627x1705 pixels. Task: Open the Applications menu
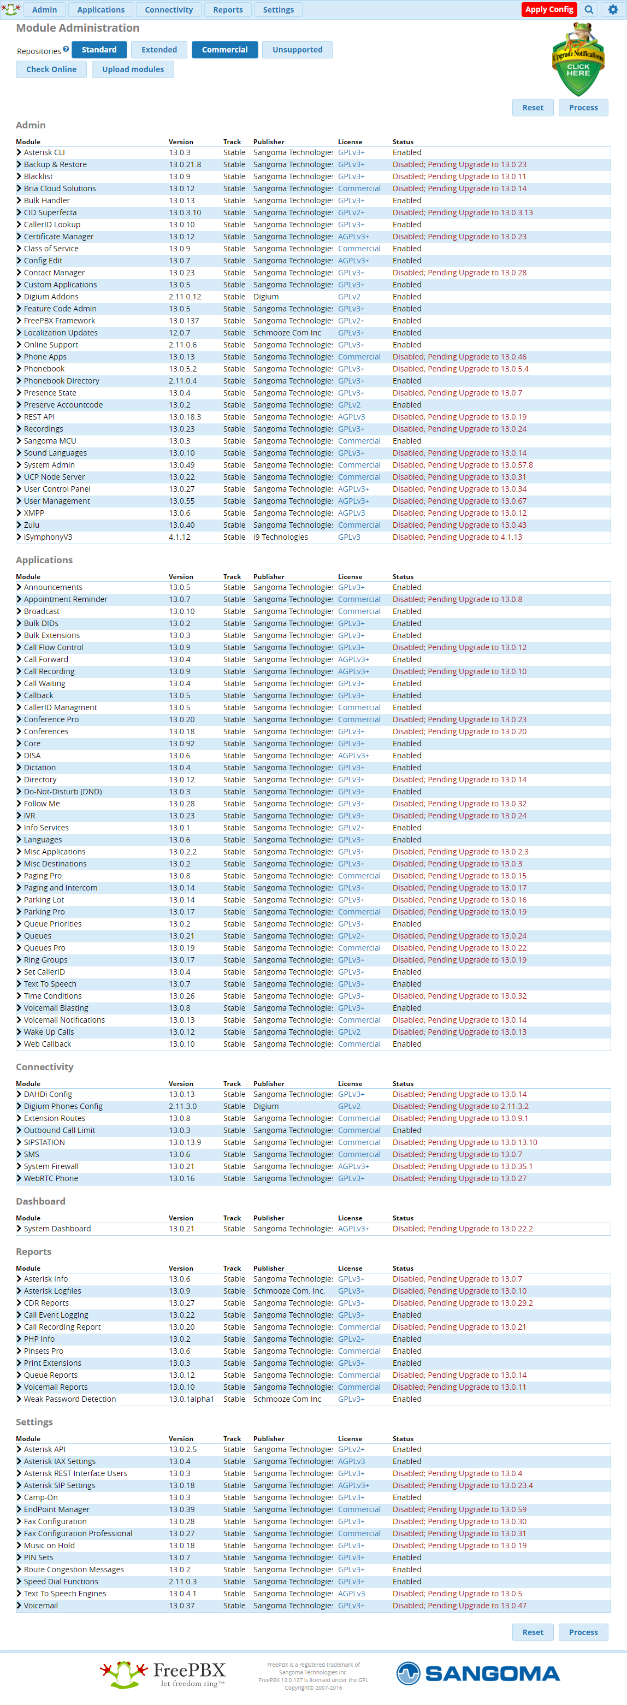[x=100, y=9]
